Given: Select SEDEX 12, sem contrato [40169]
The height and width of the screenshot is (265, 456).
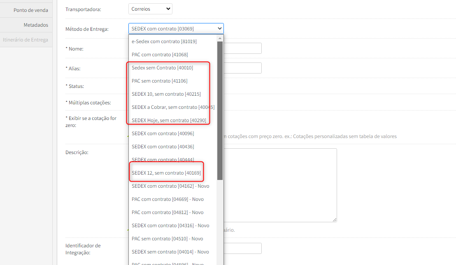Looking at the screenshot, I should pos(173,173).
